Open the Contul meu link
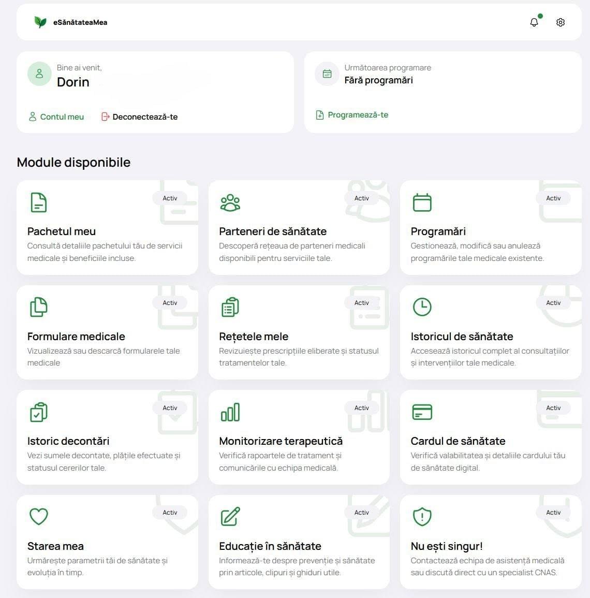The image size is (590, 598). click(56, 116)
